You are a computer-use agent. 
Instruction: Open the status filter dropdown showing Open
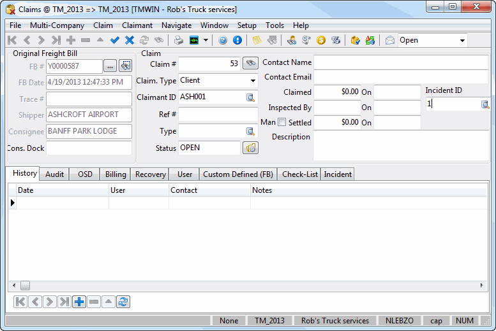pos(462,40)
